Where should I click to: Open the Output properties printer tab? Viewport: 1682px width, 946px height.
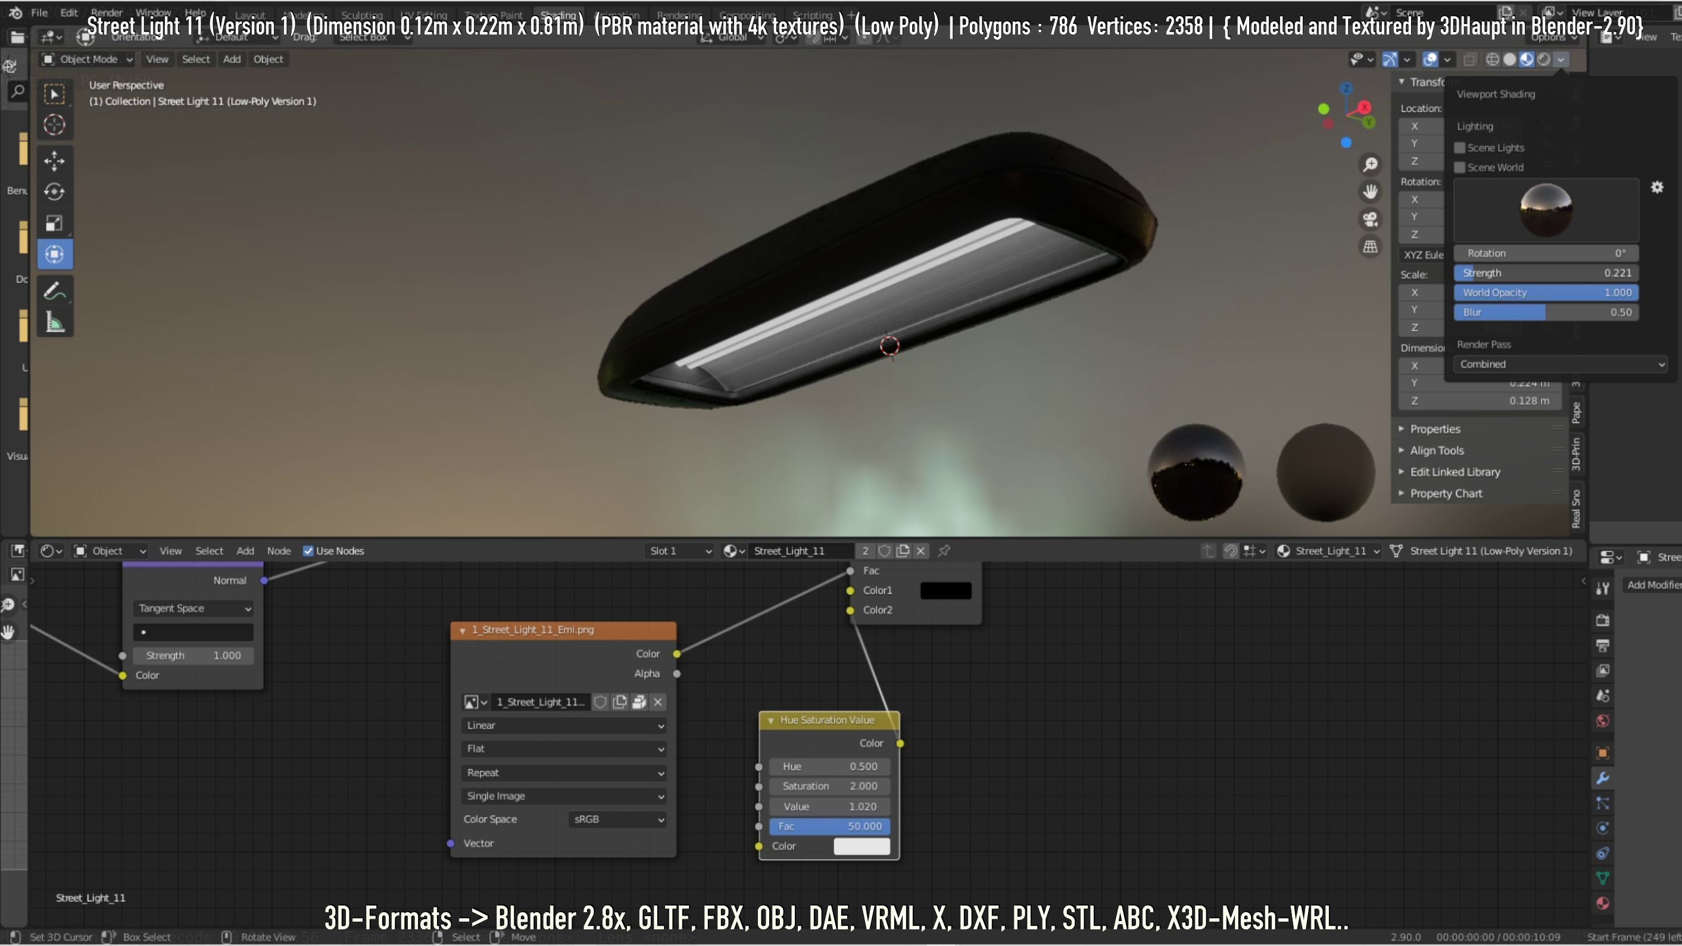pos(1603,645)
